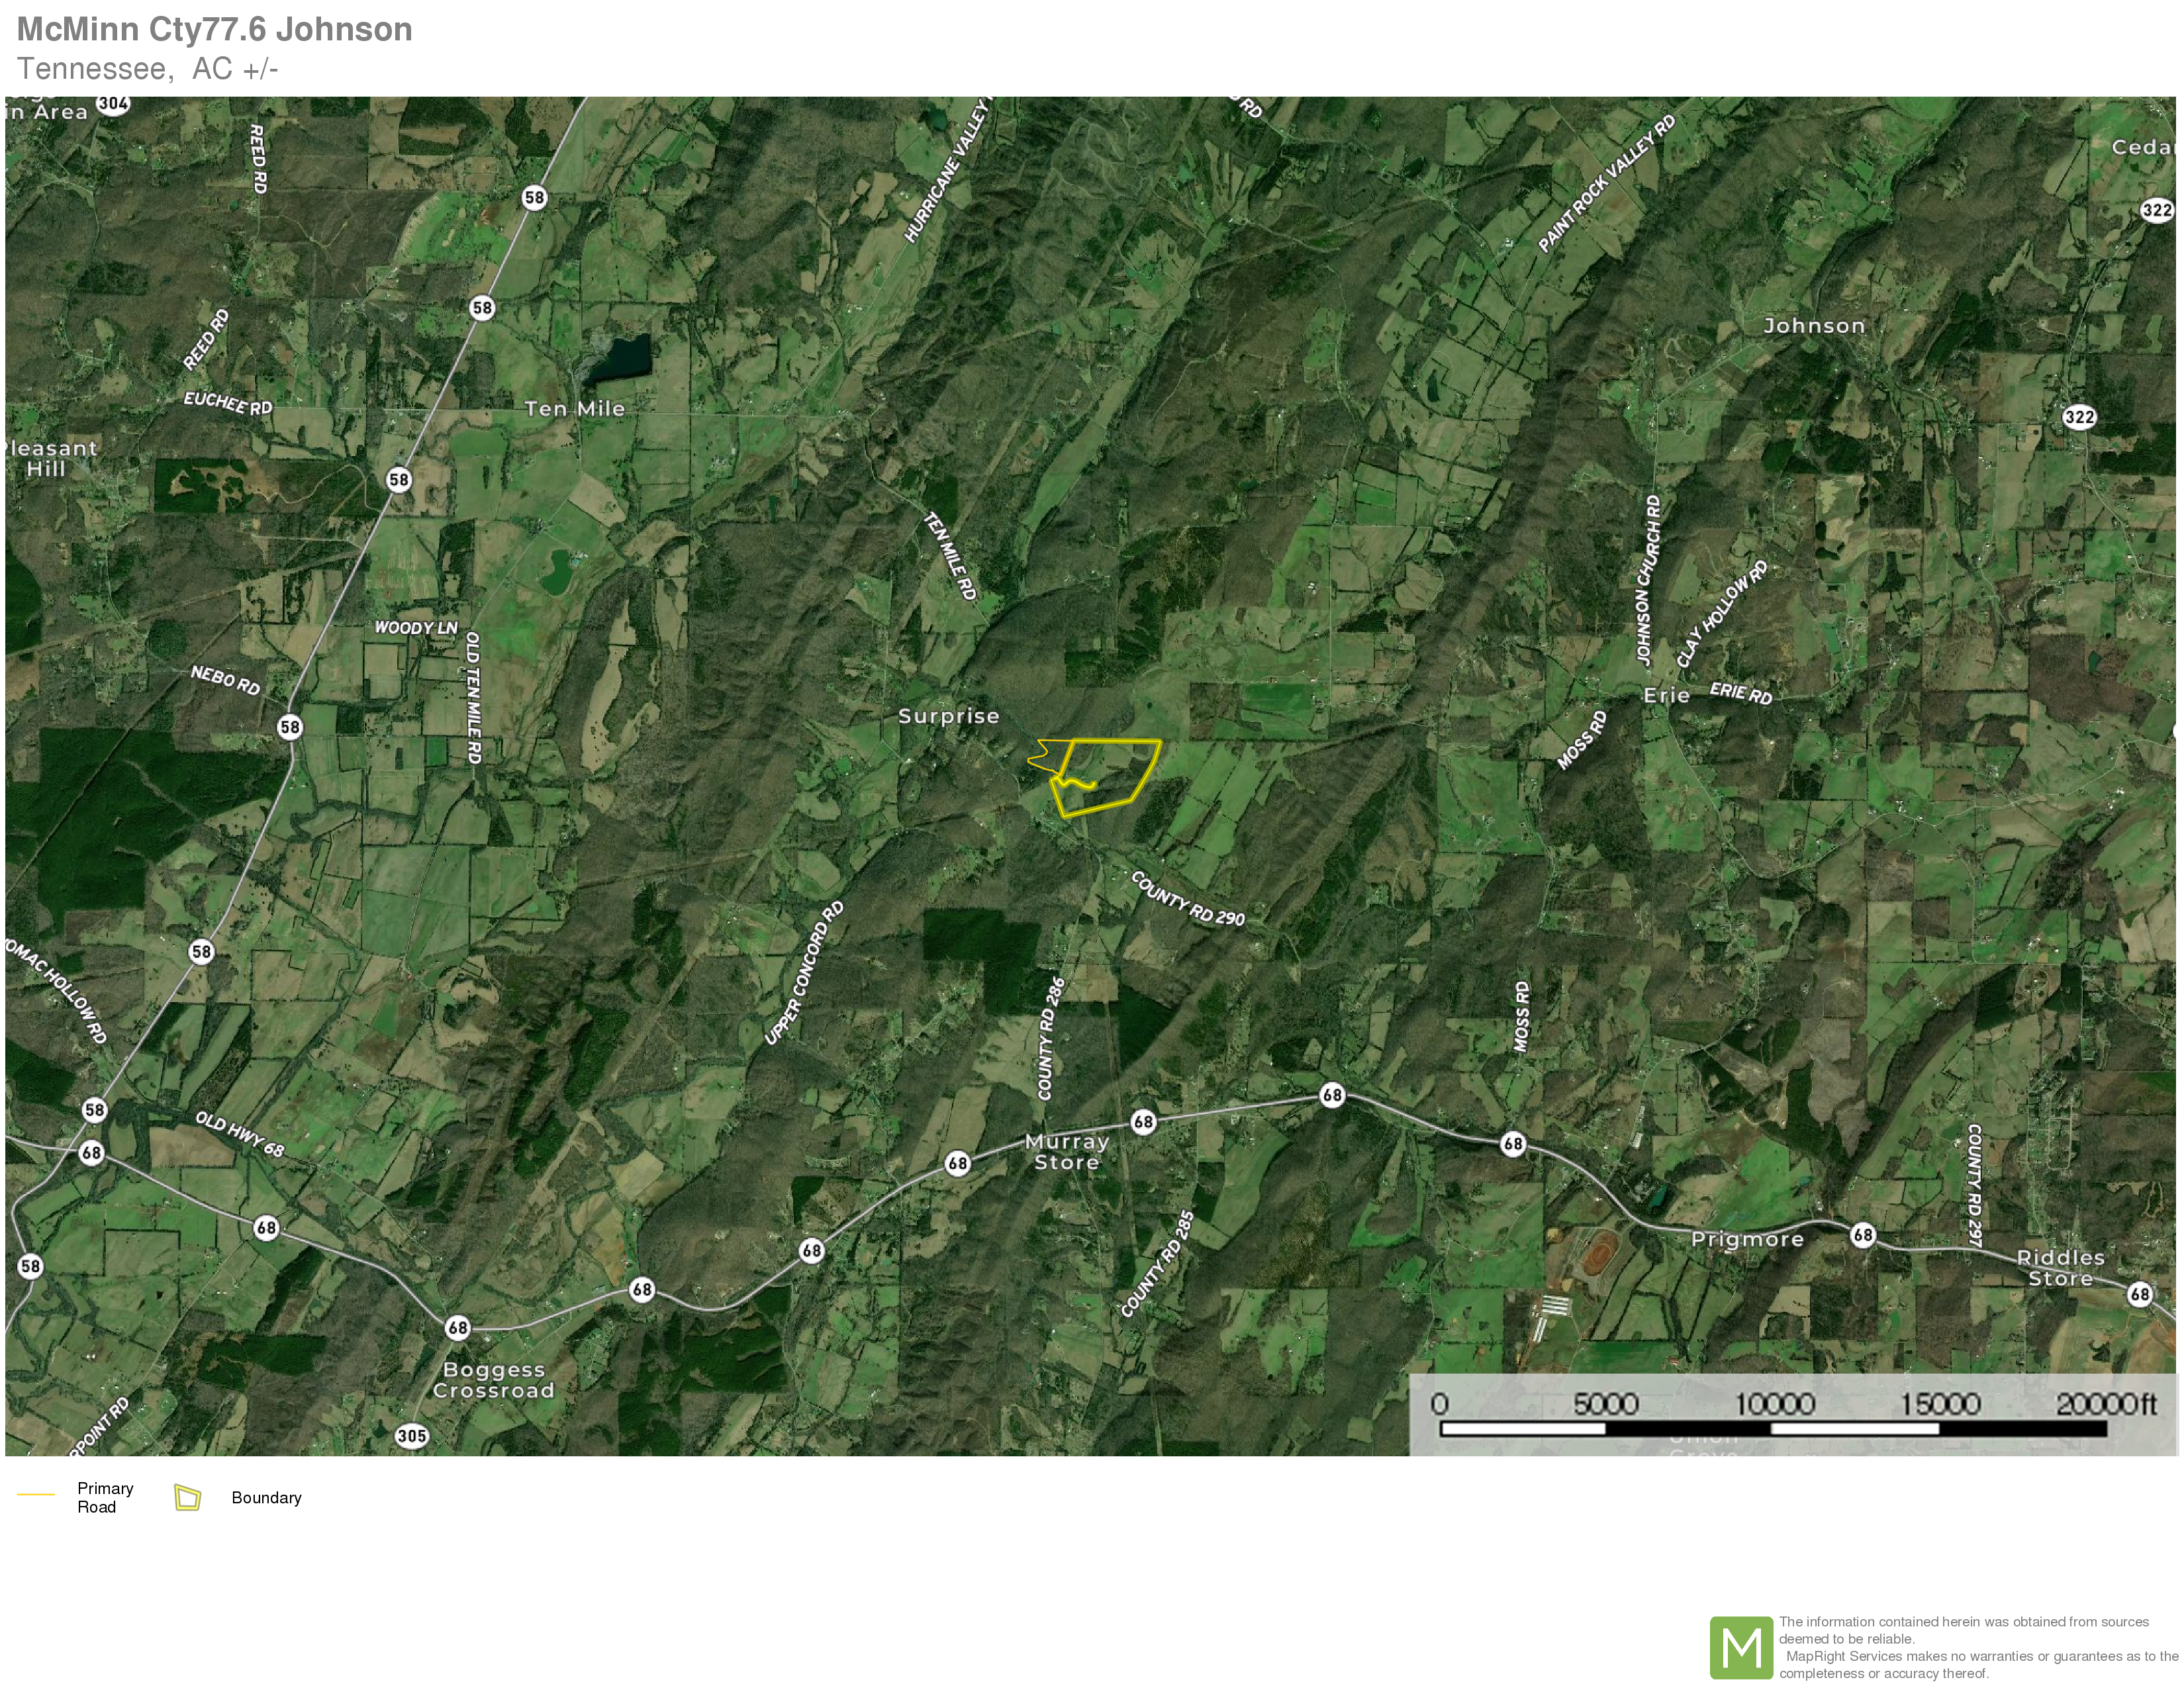Click route 58 shield near Nebo Rd
Viewport: 2184px width, 1688px height.
pyautogui.click(x=290, y=727)
